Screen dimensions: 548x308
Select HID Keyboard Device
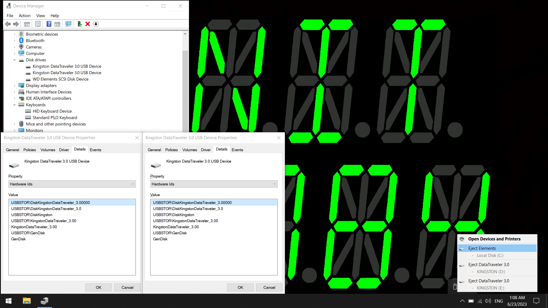[x=52, y=111]
